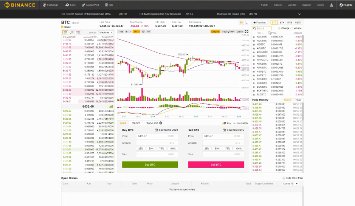Click the Stop-Limit help question icon
This screenshot has height=206, width=355.
coord(161,123)
